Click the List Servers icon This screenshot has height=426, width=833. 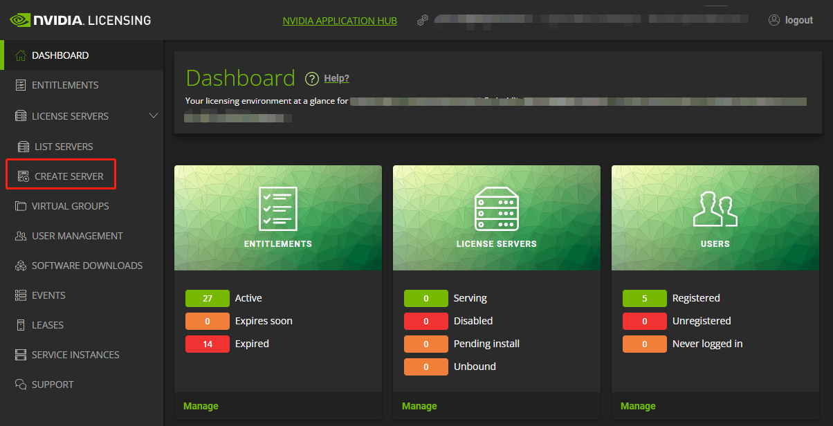(x=24, y=147)
